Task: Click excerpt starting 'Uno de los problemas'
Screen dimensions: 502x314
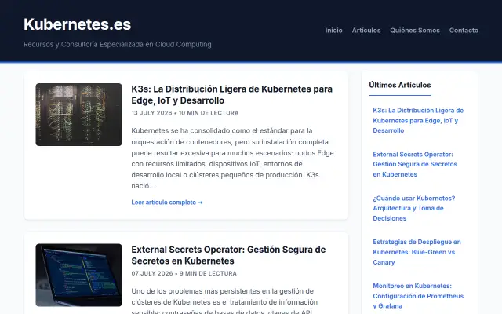Action: click(224, 301)
